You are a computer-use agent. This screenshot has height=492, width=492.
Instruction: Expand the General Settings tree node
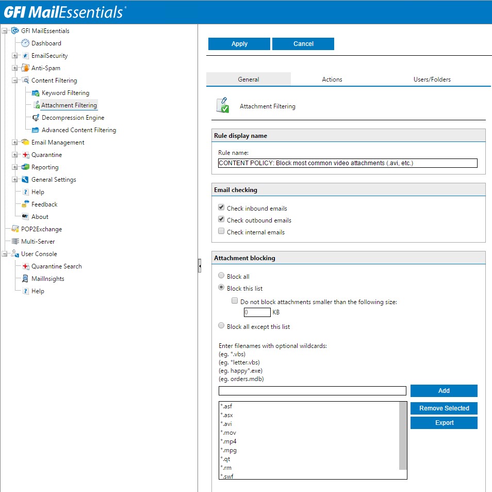15,179
